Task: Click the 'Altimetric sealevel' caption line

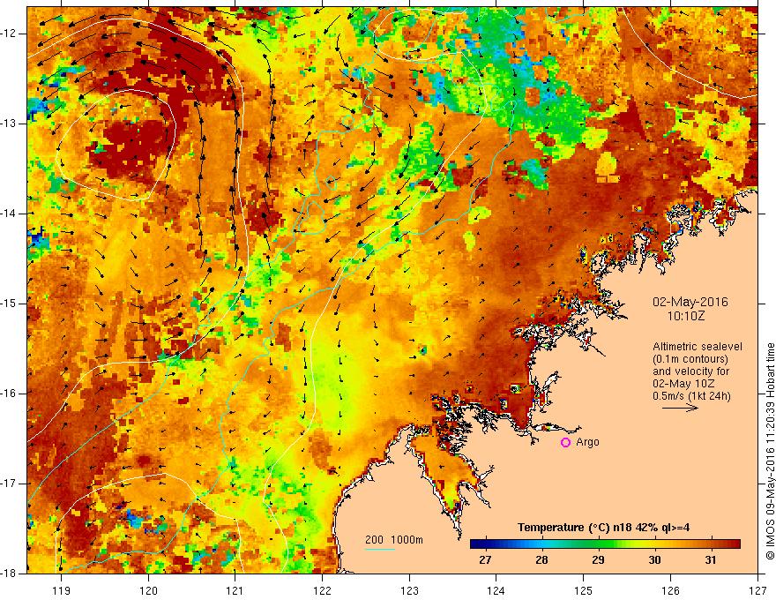Action: coord(698,347)
